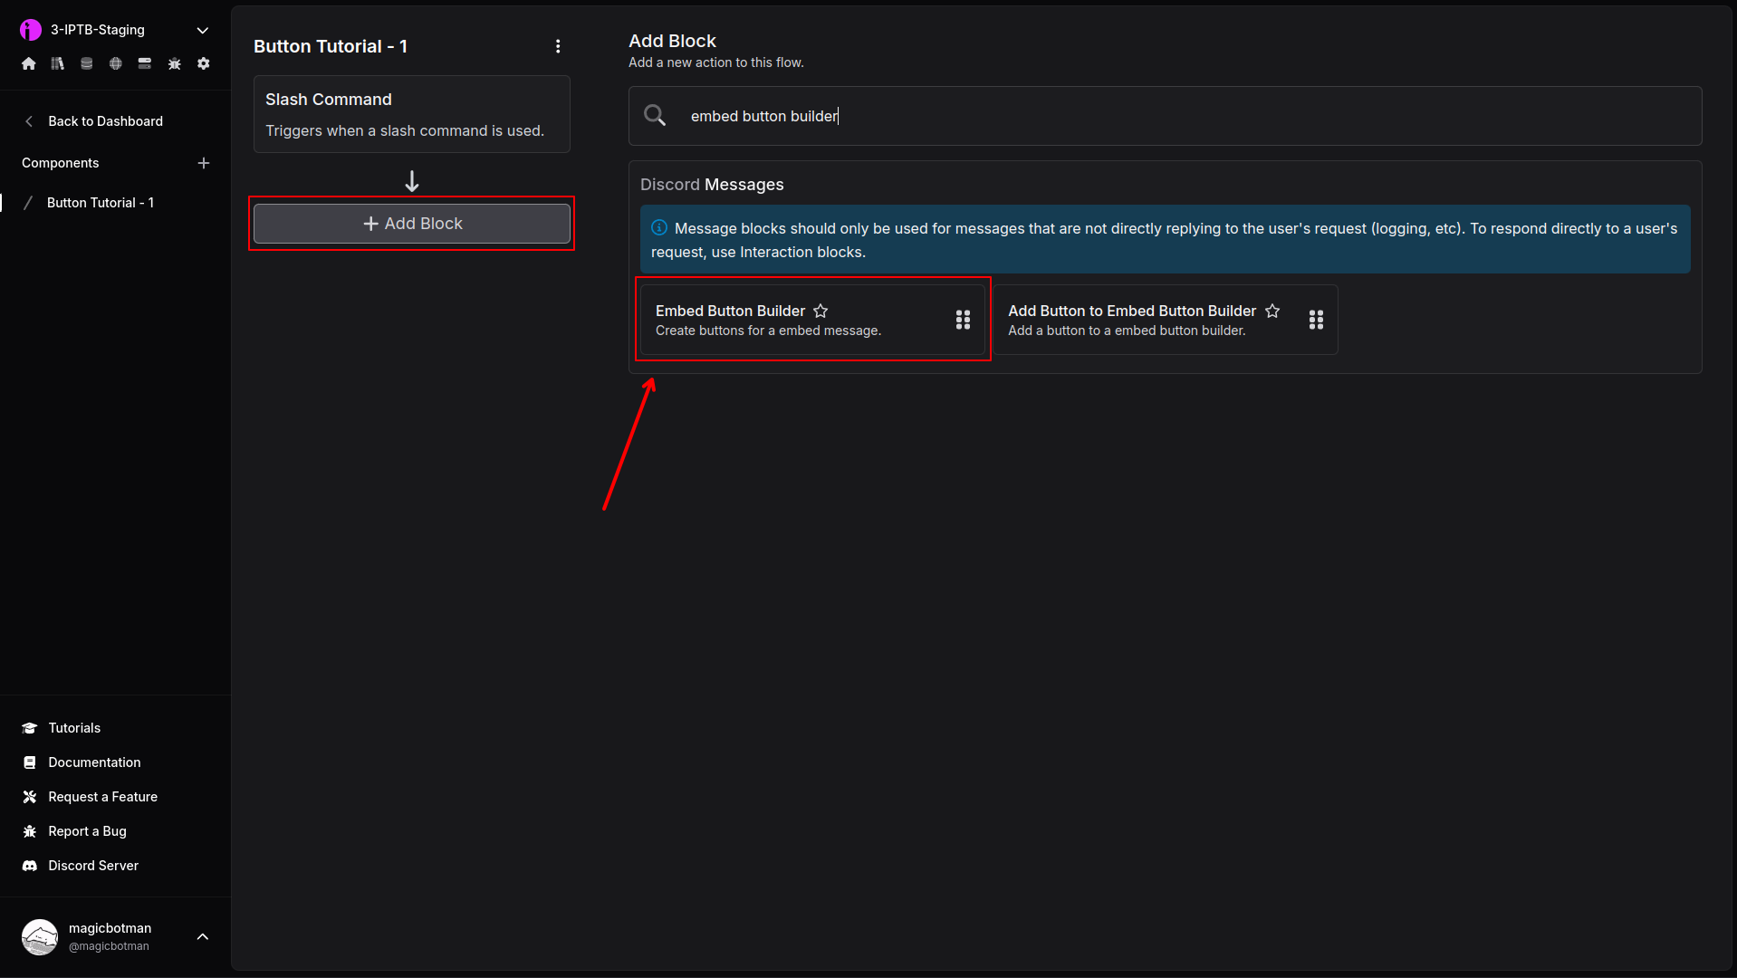The image size is (1737, 978).
Task: Click the @magicbotman handle text
Action: pos(109,946)
